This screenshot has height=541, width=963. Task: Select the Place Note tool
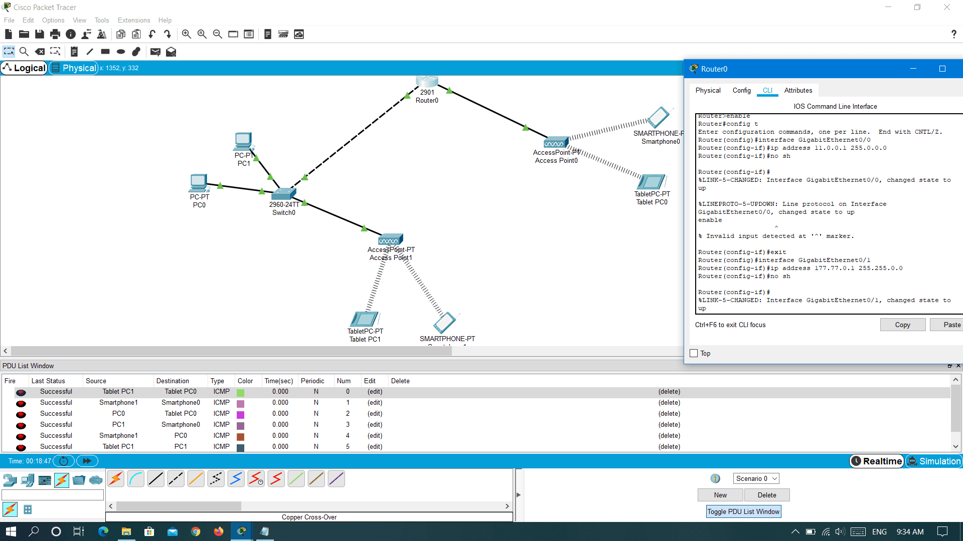74,52
